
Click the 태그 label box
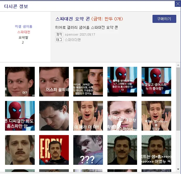click(x=59, y=40)
